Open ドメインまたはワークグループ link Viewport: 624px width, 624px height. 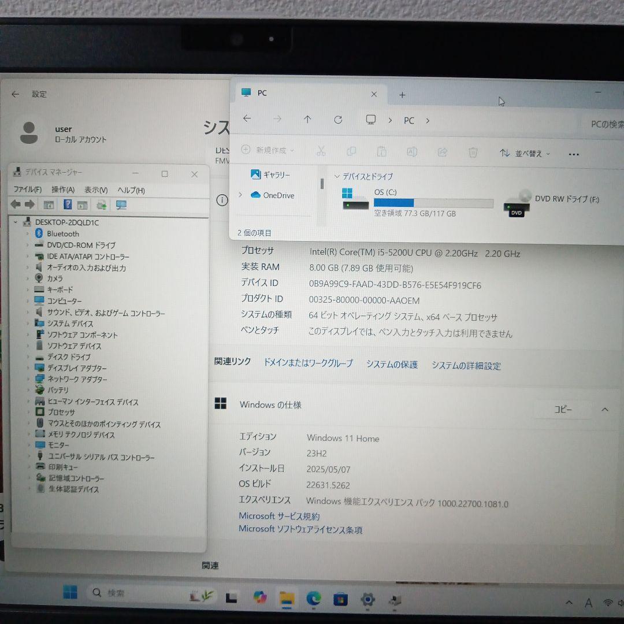[x=308, y=362]
